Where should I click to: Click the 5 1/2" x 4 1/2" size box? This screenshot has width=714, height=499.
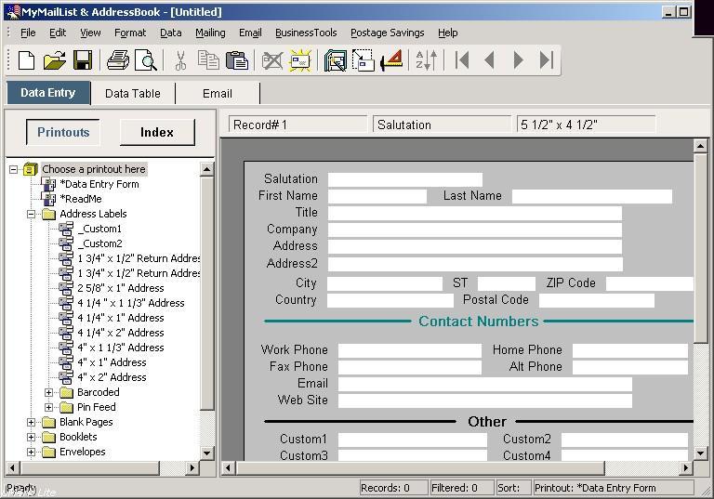(586, 125)
